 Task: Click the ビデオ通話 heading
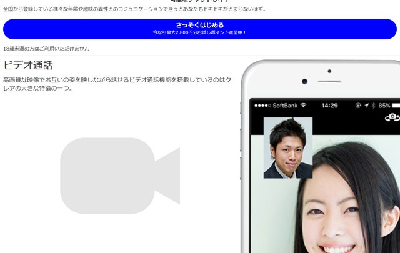point(28,66)
